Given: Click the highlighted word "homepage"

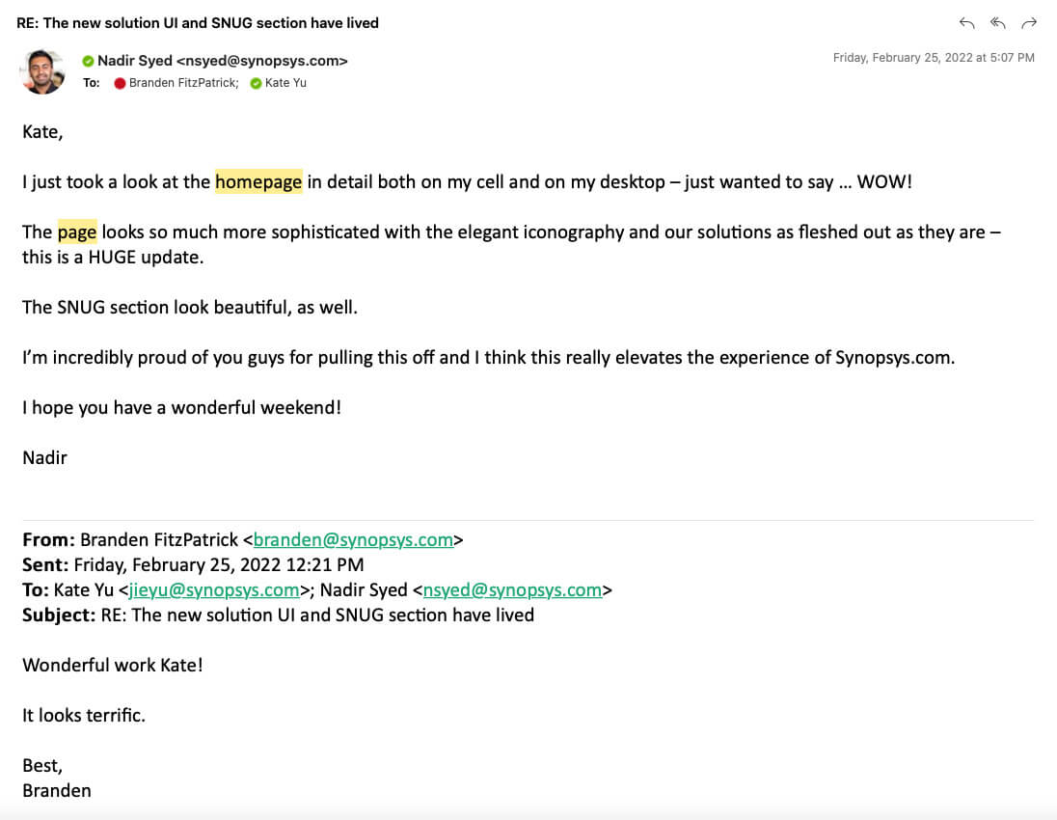Looking at the screenshot, I should point(258,181).
